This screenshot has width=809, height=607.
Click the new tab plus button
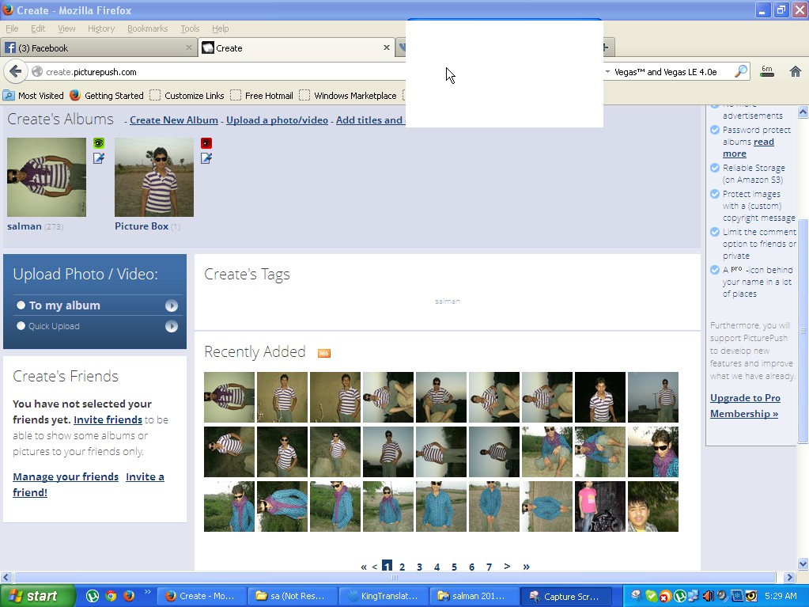click(607, 47)
